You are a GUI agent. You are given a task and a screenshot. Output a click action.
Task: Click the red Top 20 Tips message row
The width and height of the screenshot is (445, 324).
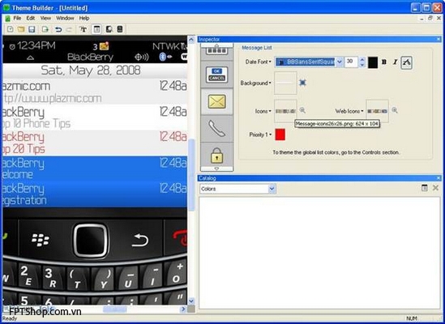(95, 143)
